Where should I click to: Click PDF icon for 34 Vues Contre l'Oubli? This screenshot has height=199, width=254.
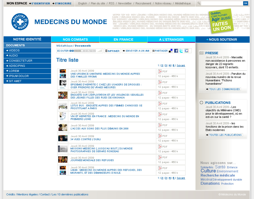click(x=160, y=136)
